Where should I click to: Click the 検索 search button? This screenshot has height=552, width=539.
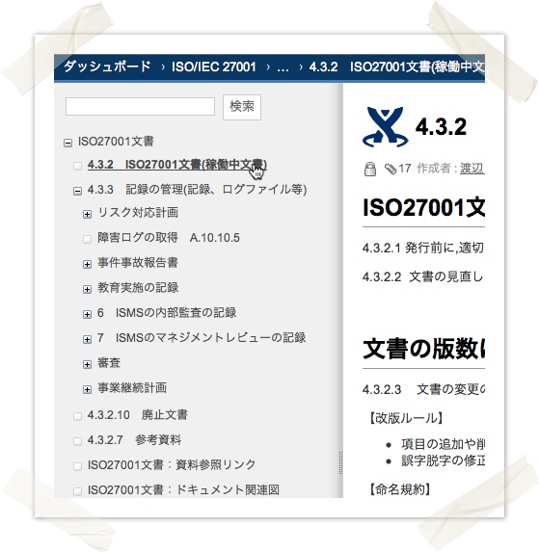point(242,107)
